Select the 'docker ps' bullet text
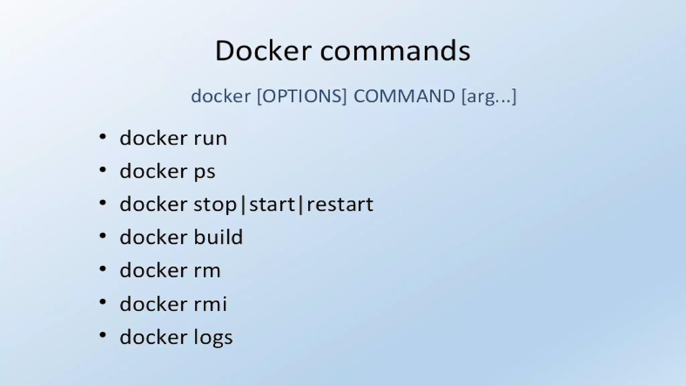Viewport: 686px width, 386px height. pyautogui.click(x=167, y=171)
